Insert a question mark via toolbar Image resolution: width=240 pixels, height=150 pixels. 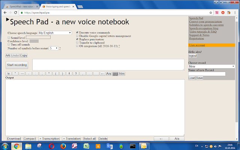(76, 73)
